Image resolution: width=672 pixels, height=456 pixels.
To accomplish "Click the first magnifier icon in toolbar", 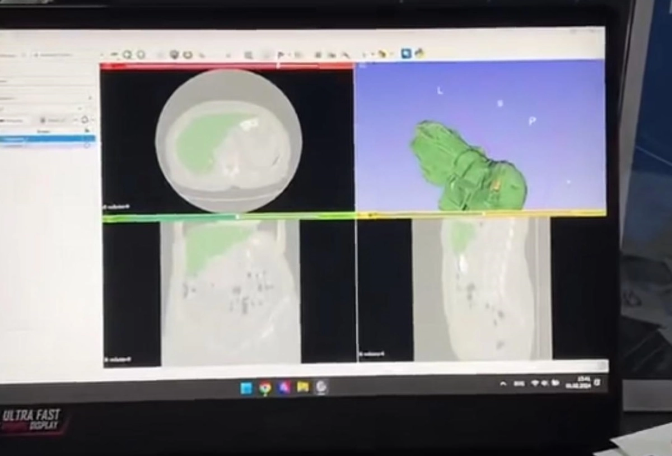I will (x=128, y=54).
